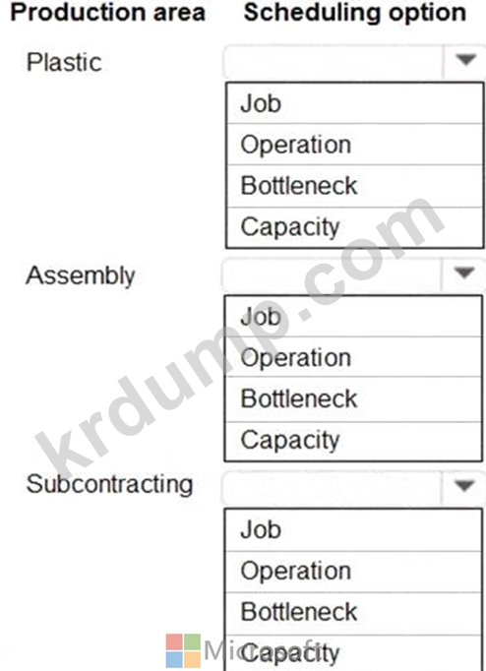Select Job option for Subcontracting
Viewport: 486px width, 671px height.
coord(353,529)
